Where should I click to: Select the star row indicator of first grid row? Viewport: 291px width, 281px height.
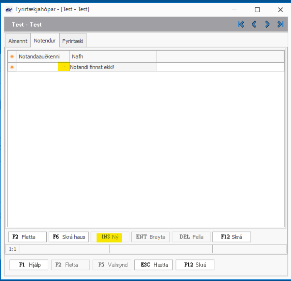(x=12, y=67)
